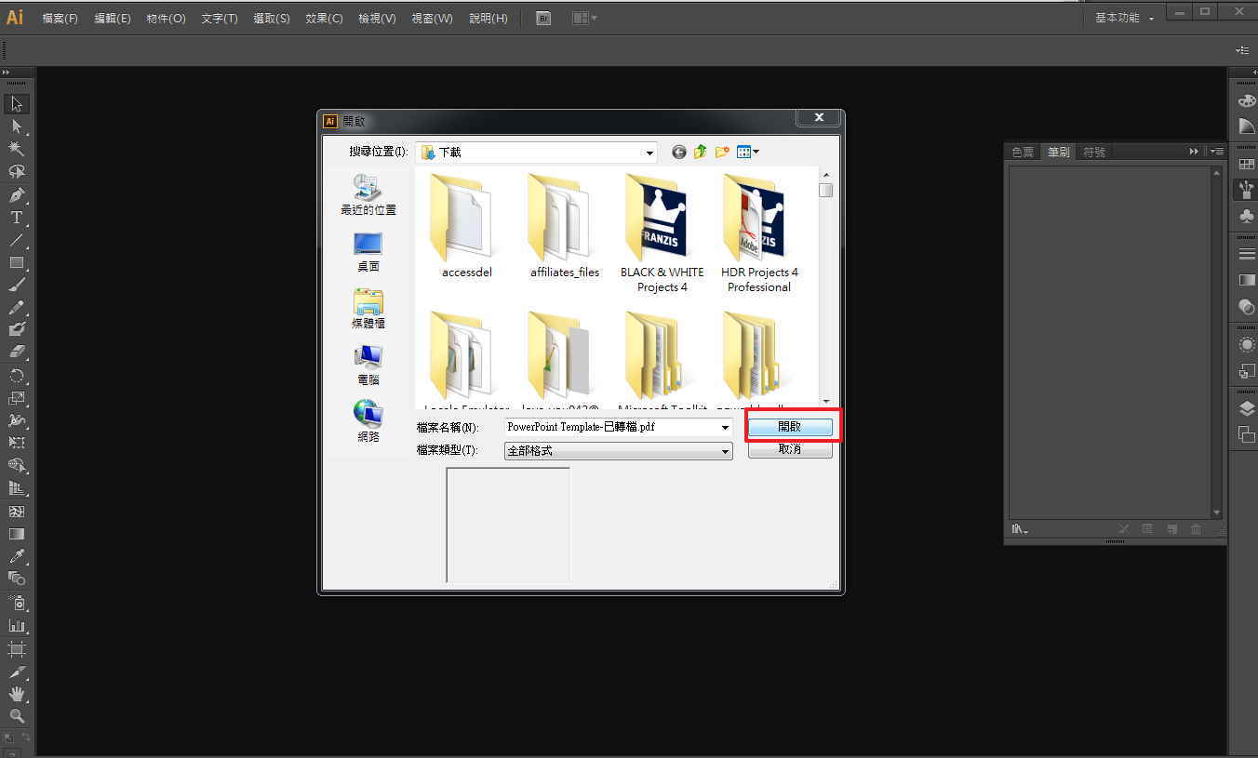Open the Appearance panel icon
Screen dimensions: 1258x758
click(x=1247, y=344)
